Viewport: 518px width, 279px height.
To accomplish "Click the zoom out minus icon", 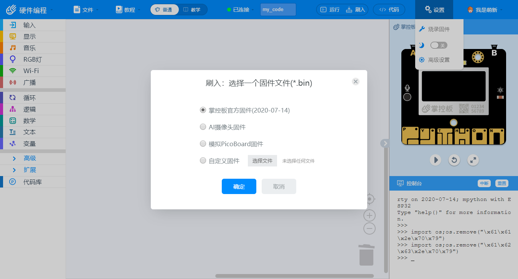I will [370, 229].
